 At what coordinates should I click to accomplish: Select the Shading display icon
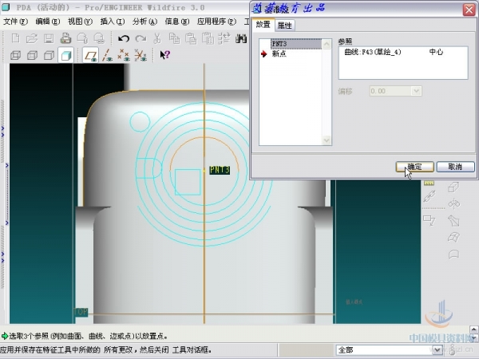click(66, 55)
